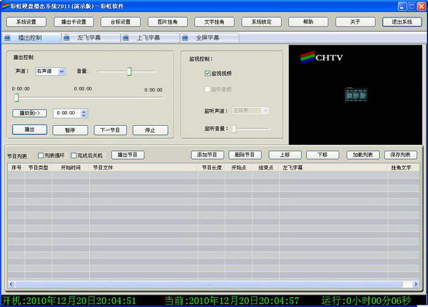
Task: Click the CHTV logo in preview
Action: click(x=321, y=57)
